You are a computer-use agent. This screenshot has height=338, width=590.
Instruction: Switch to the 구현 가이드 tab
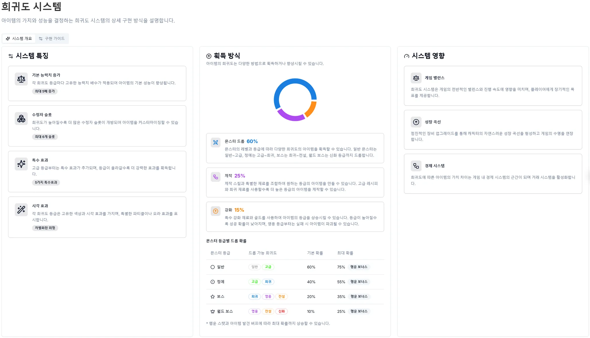coord(52,38)
